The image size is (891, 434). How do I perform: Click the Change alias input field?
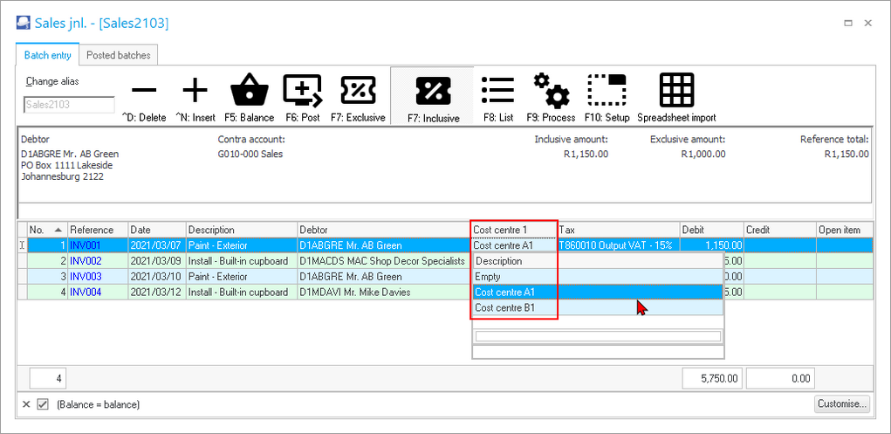pos(69,105)
